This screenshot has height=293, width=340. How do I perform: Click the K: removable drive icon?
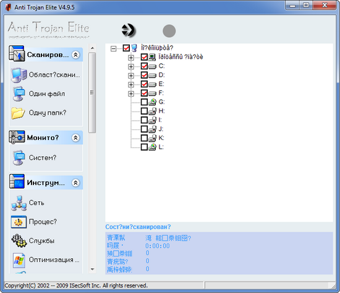tap(153, 138)
